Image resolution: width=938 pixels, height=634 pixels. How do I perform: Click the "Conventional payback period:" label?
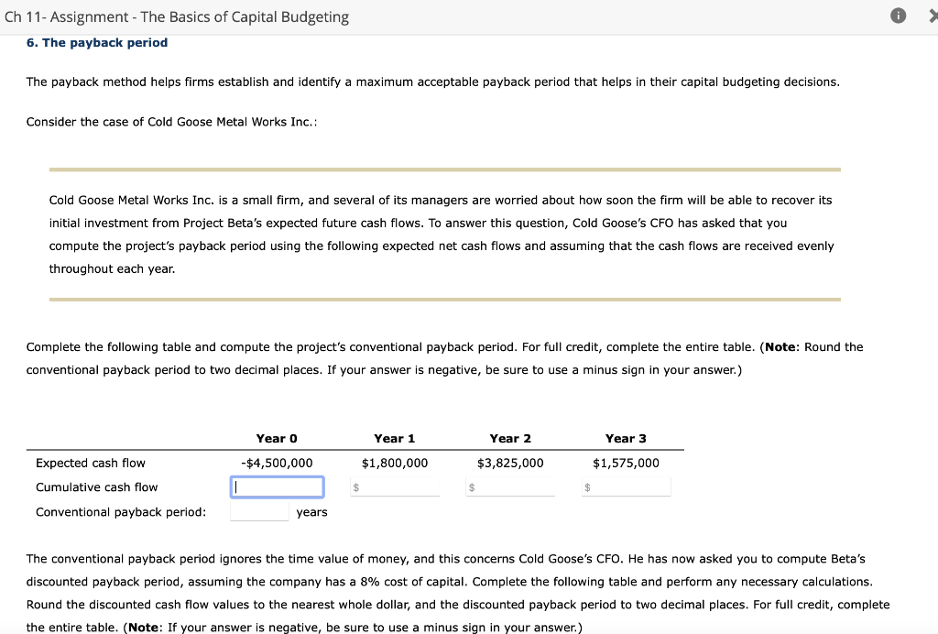click(x=121, y=512)
